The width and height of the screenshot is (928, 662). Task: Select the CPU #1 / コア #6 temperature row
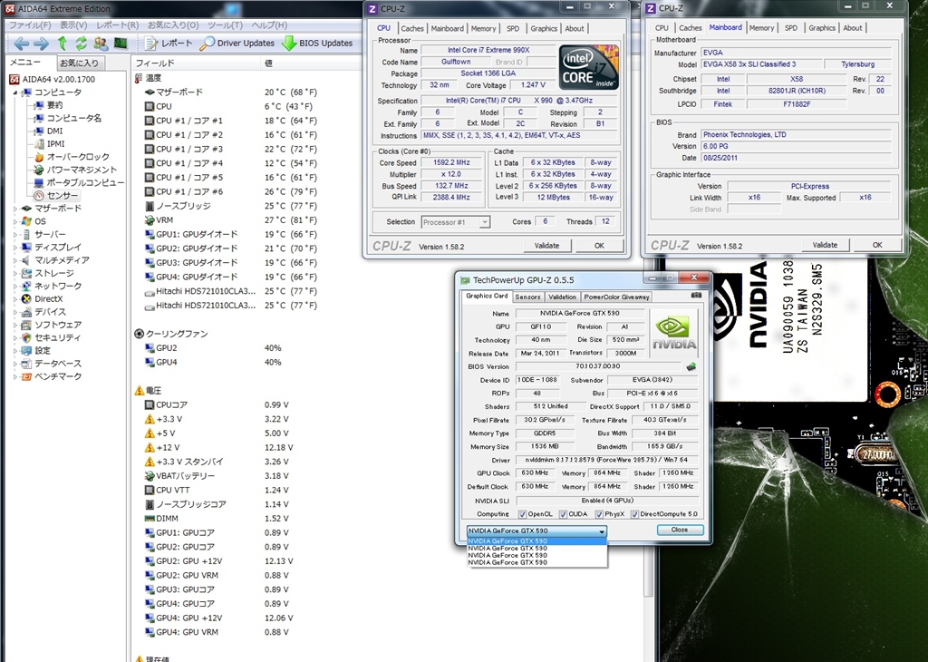tap(231, 192)
